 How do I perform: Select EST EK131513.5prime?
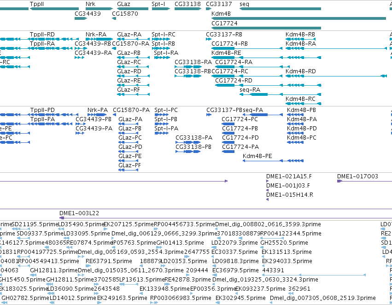(287, 252)
